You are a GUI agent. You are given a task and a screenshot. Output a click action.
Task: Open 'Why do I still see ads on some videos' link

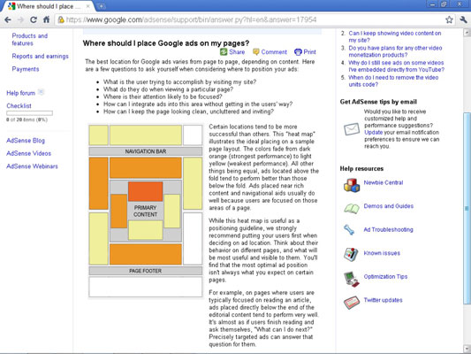[x=396, y=66]
